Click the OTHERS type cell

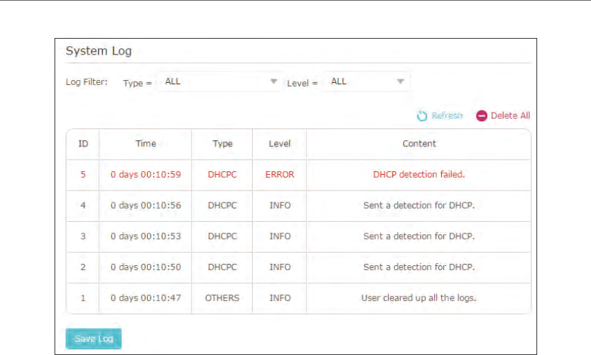[x=222, y=298]
